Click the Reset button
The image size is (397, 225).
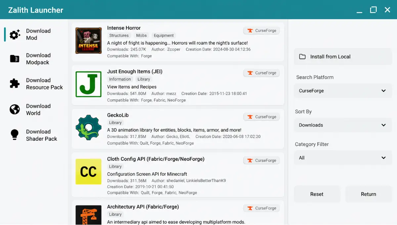(x=317, y=194)
